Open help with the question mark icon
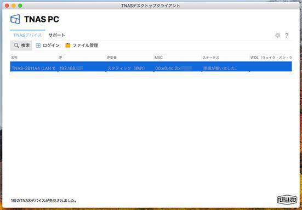Screen dimensions: 302x210 click(x=287, y=36)
